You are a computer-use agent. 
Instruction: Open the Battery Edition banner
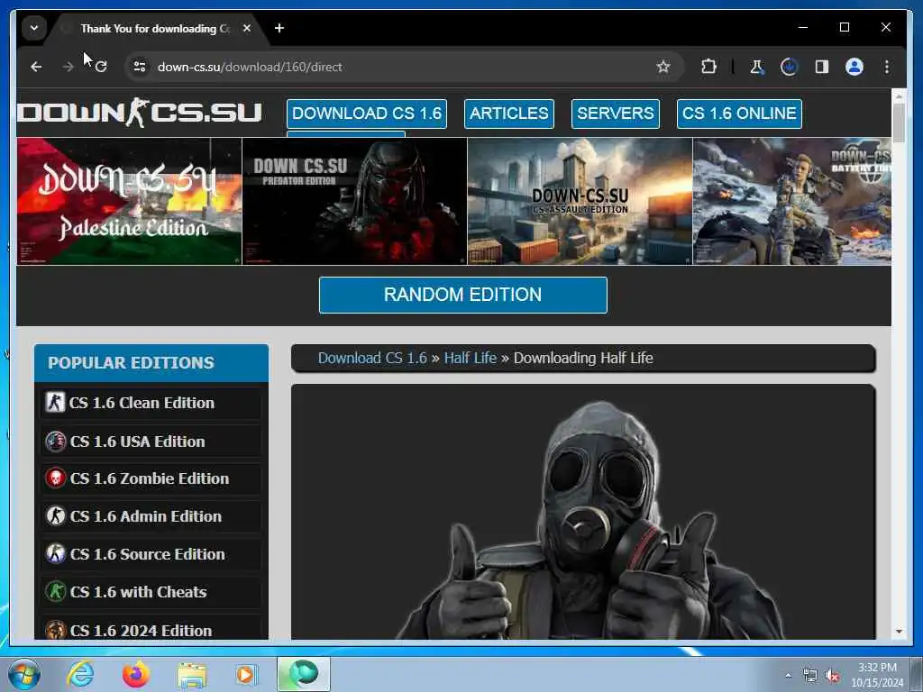pyautogui.click(x=792, y=201)
